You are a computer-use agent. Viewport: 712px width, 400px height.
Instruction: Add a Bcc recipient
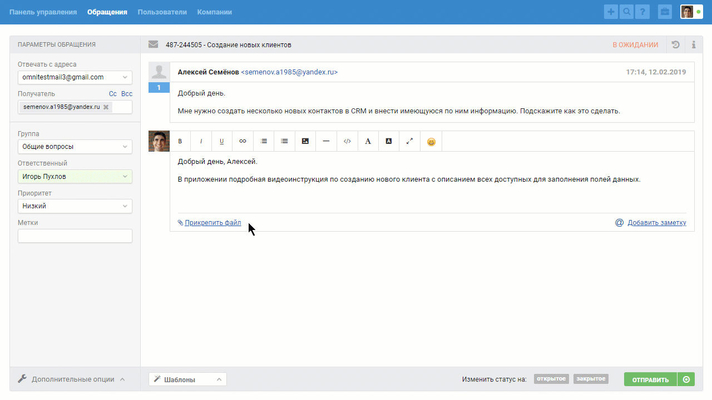point(127,94)
